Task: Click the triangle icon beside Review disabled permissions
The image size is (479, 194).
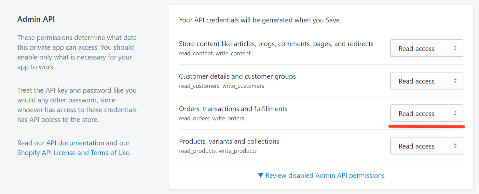Action: click(260, 175)
